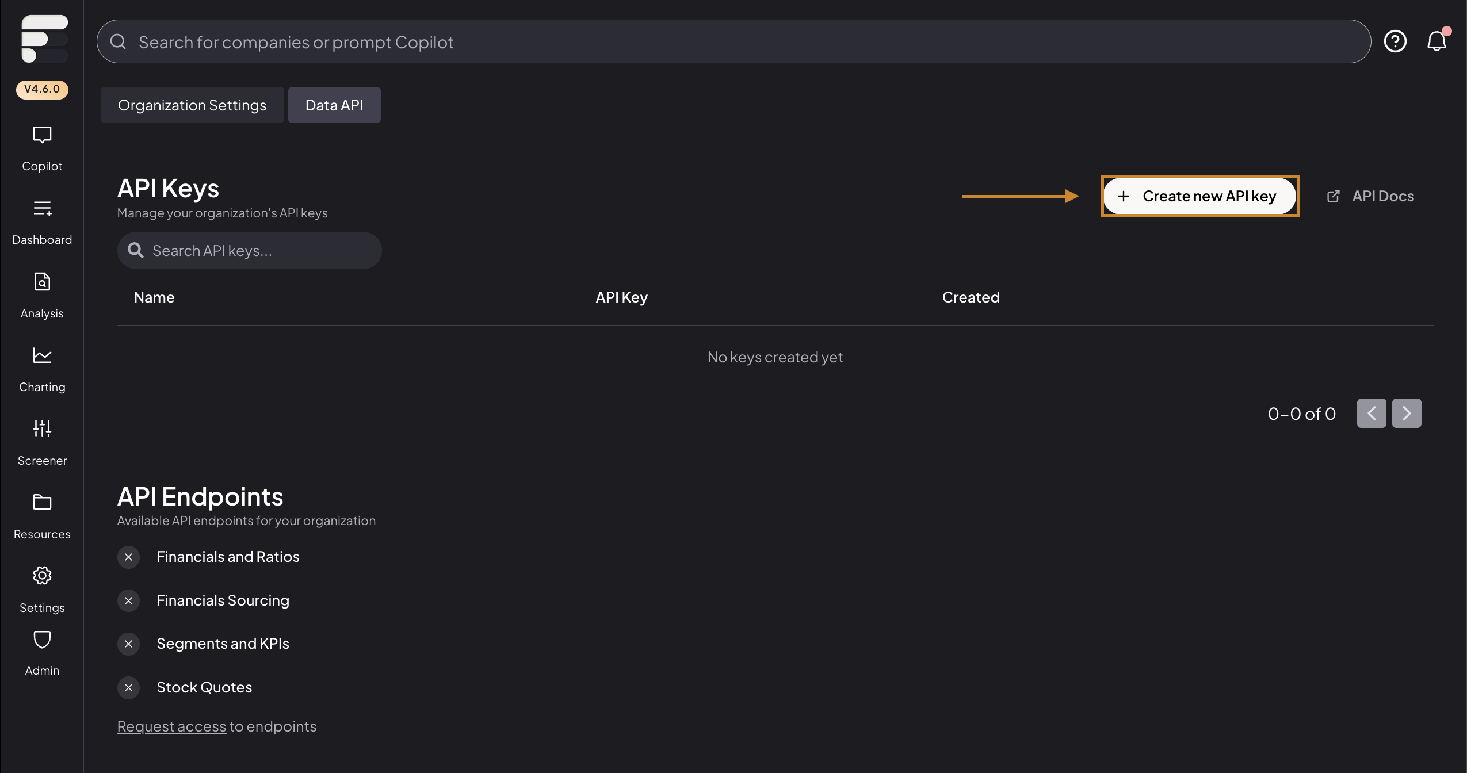Go to previous page of API keys
Image resolution: width=1467 pixels, height=773 pixels.
click(1372, 413)
